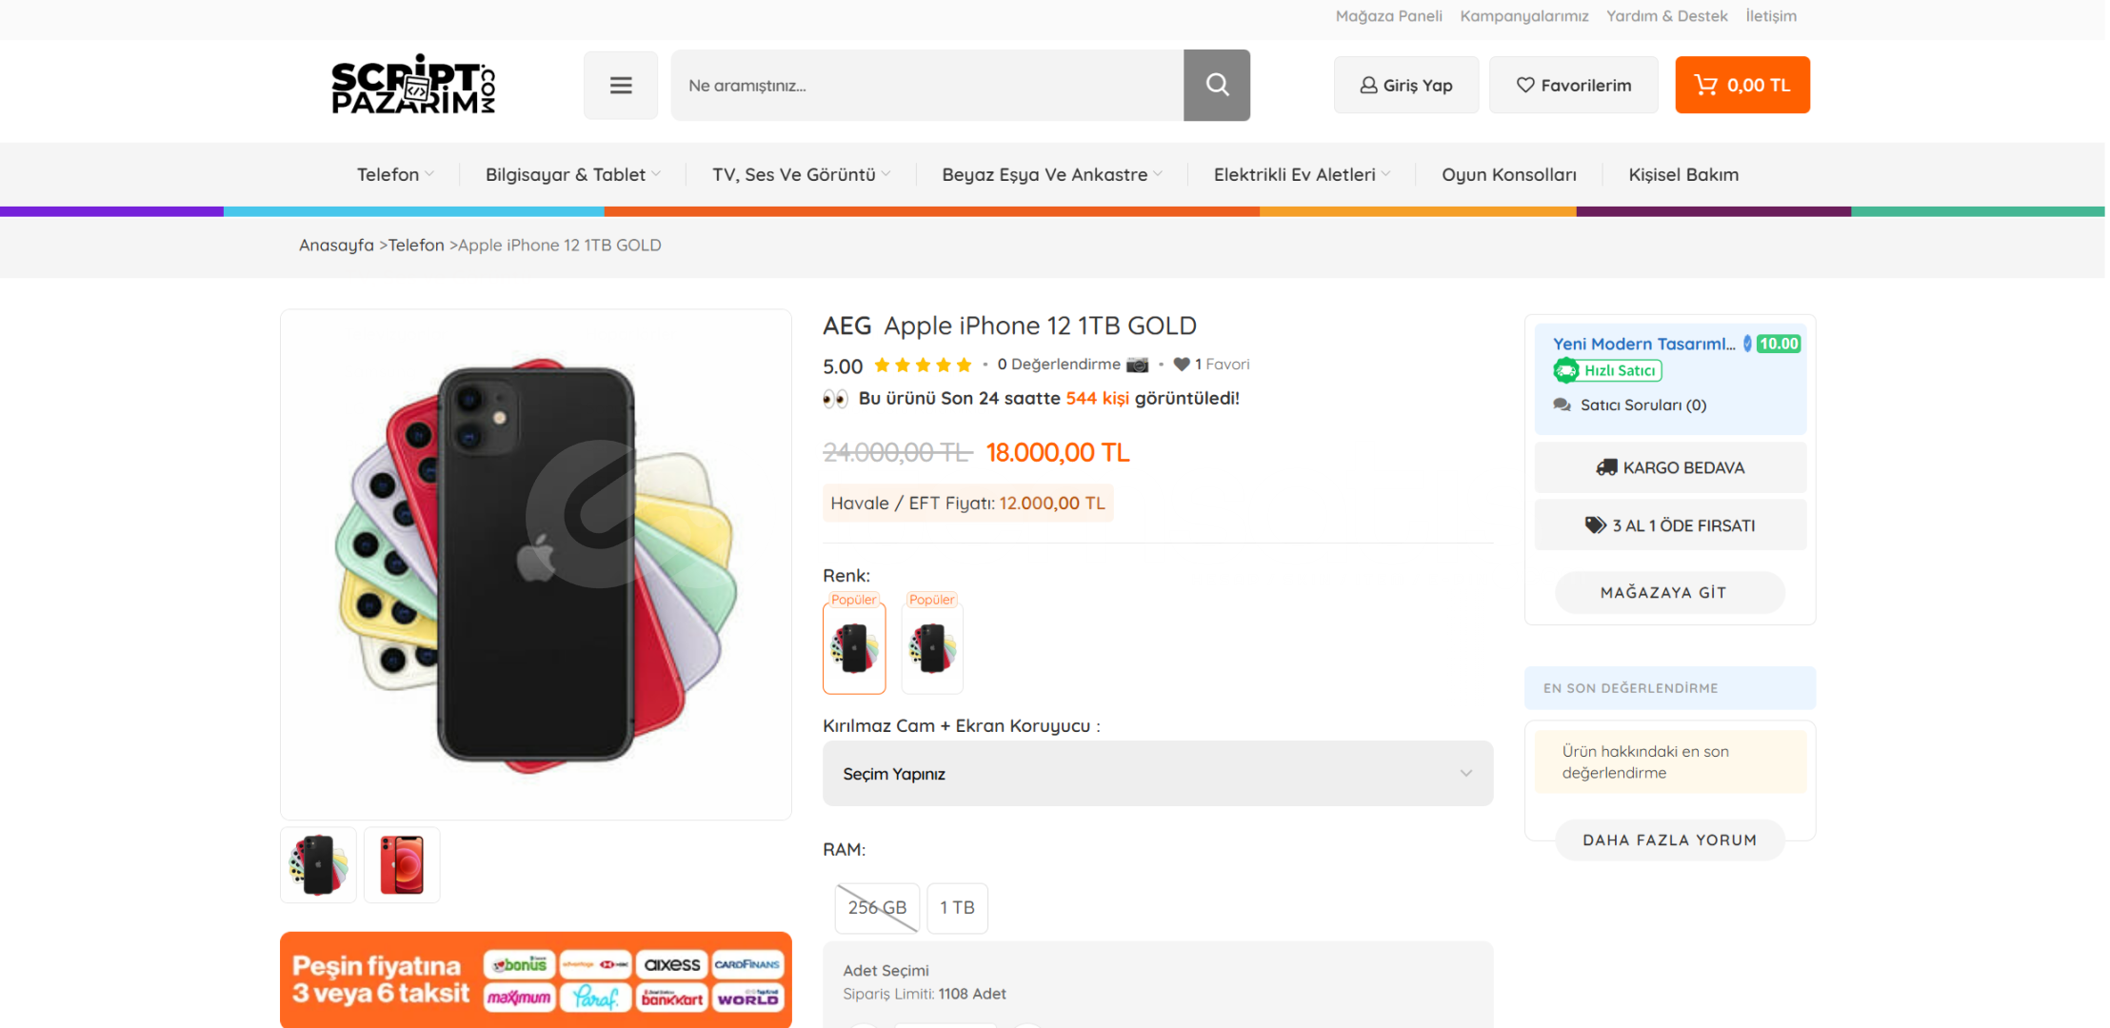Click the magnifier search button
This screenshot has width=2110, height=1028.
[1216, 85]
